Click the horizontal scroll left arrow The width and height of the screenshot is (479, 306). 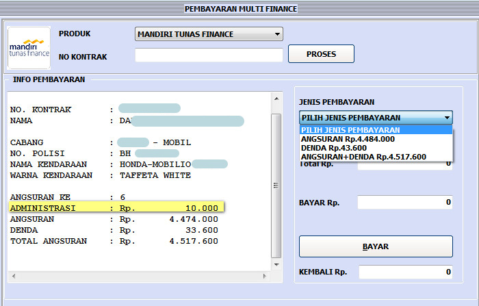14,276
